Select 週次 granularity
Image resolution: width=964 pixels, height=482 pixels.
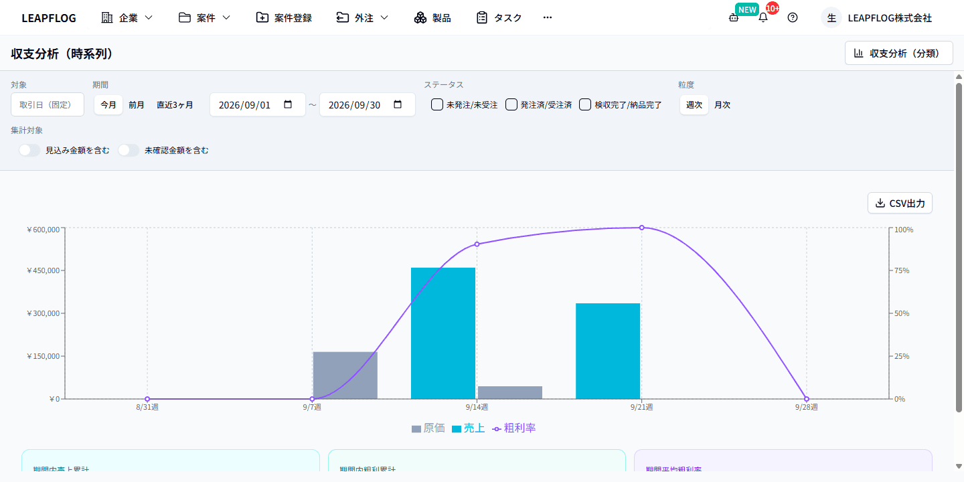(x=694, y=104)
